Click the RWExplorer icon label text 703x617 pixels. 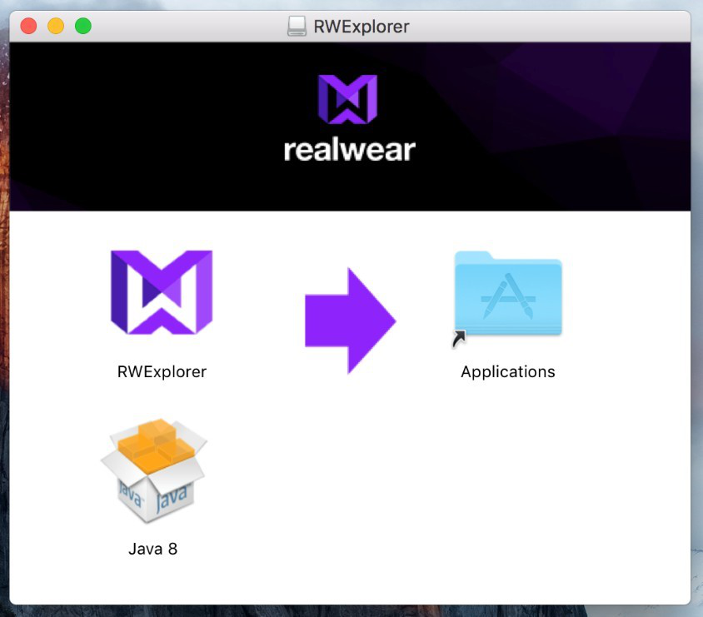pos(162,371)
